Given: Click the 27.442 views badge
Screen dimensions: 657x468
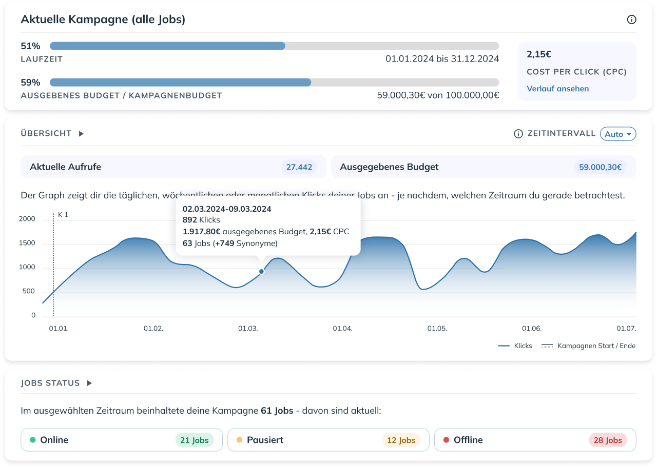Looking at the screenshot, I should (299, 167).
